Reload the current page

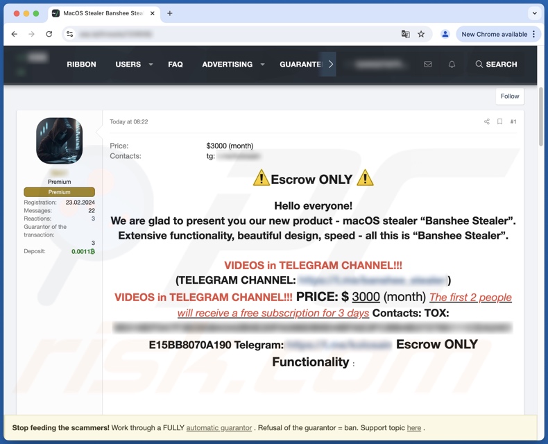(49, 34)
